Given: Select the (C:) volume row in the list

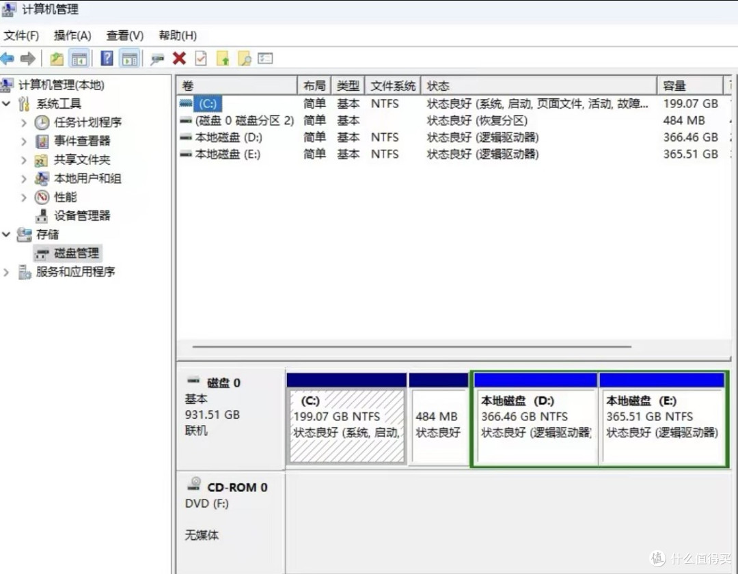Looking at the screenshot, I should [x=454, y=103].
